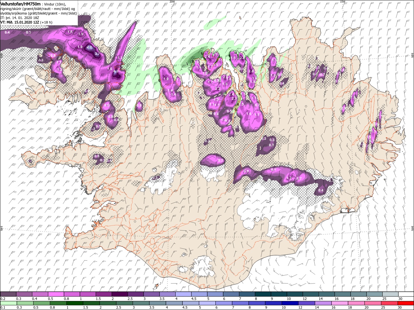The image size is (414, 310).
Task: Pick the dark mauve 0.2 snow legend swatch
Action: pos(8,294)
